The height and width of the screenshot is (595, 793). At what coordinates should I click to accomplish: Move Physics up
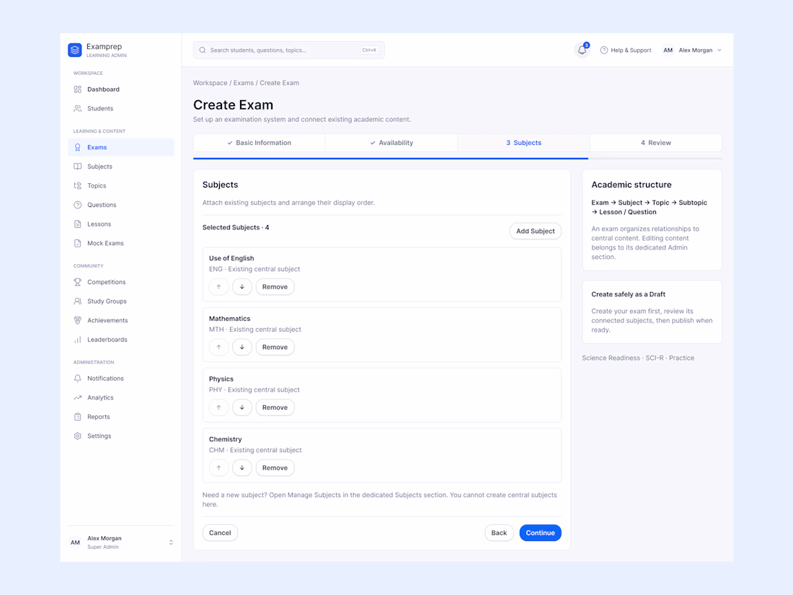click(218, 407)
